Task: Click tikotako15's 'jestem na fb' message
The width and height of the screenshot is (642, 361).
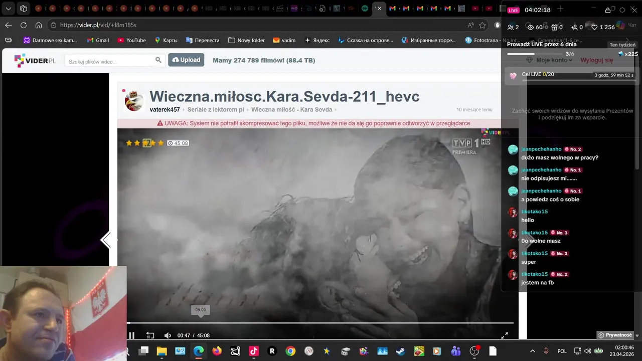Action: coord(537,282)
